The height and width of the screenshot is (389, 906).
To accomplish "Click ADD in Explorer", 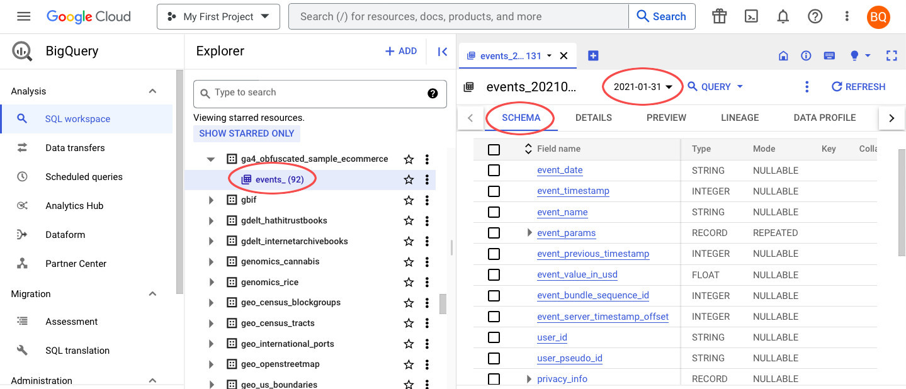I will pyautogui.click(x=401, y=52).
